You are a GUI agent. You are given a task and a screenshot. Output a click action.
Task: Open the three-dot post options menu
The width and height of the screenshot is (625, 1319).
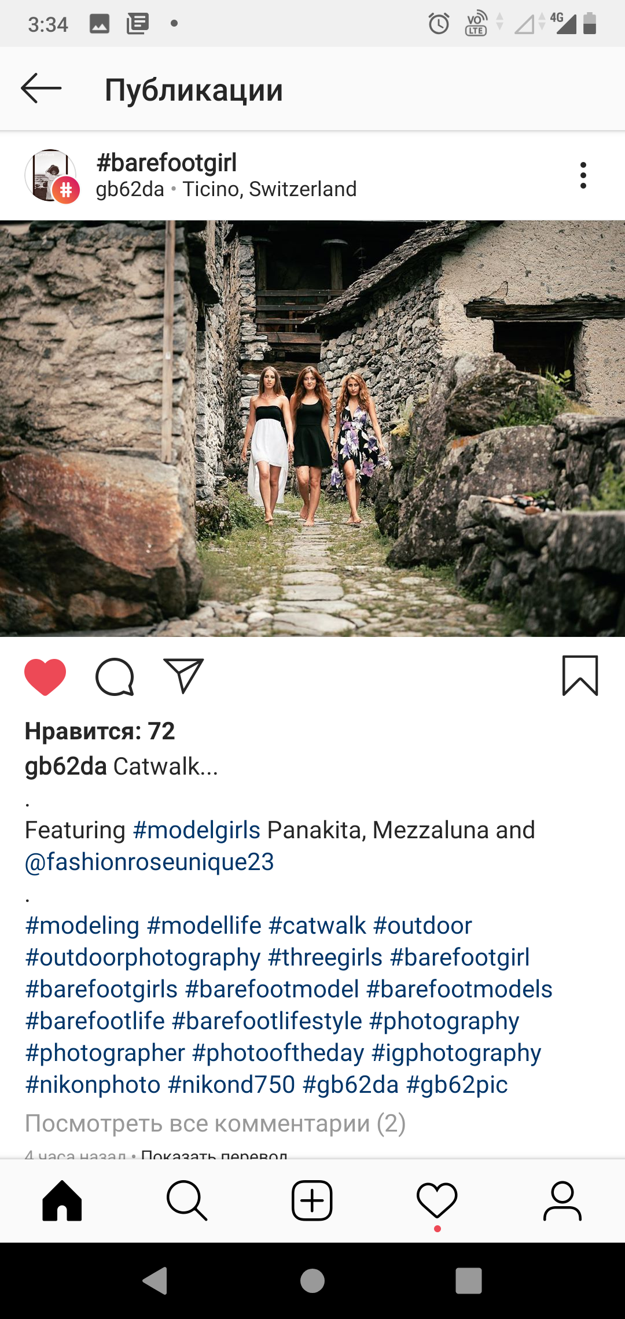(583, 175)
